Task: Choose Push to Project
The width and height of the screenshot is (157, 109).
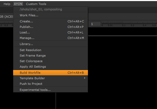Action: pos(51,84)
